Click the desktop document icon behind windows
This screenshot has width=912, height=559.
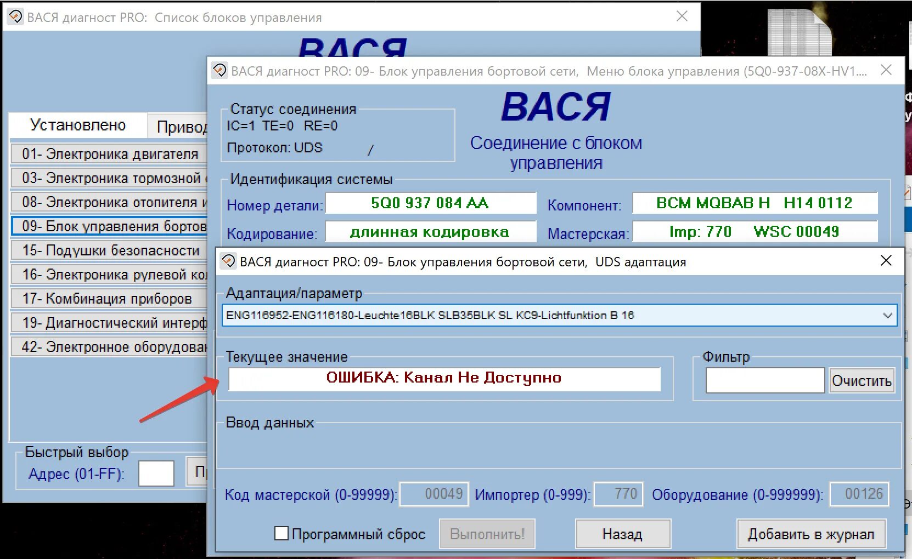799,32
